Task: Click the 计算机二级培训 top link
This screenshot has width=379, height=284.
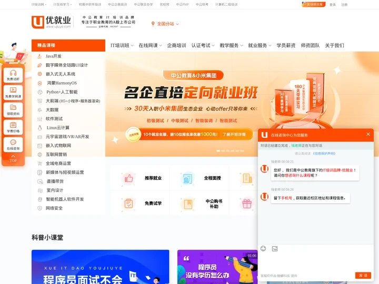Action: click(x=226, y=4)
